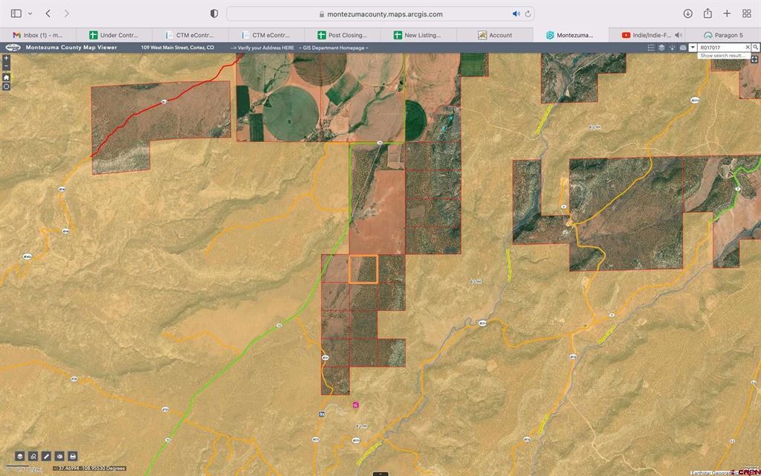Open GIS Department Homepage link

point(334,48)
